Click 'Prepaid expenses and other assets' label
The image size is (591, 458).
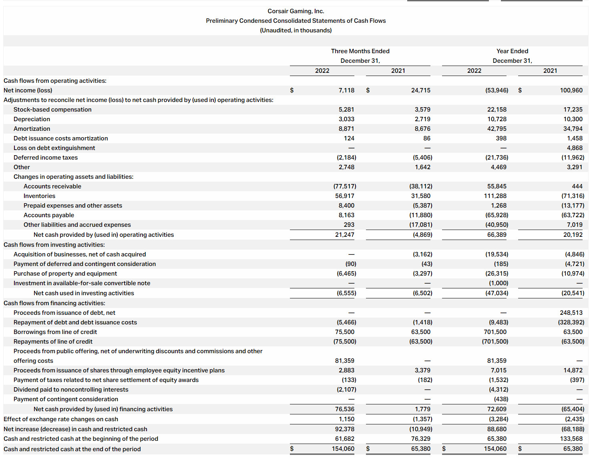[72, 206]
